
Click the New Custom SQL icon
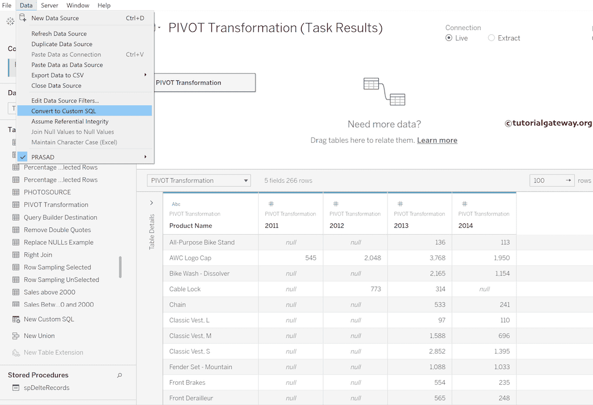16,319
